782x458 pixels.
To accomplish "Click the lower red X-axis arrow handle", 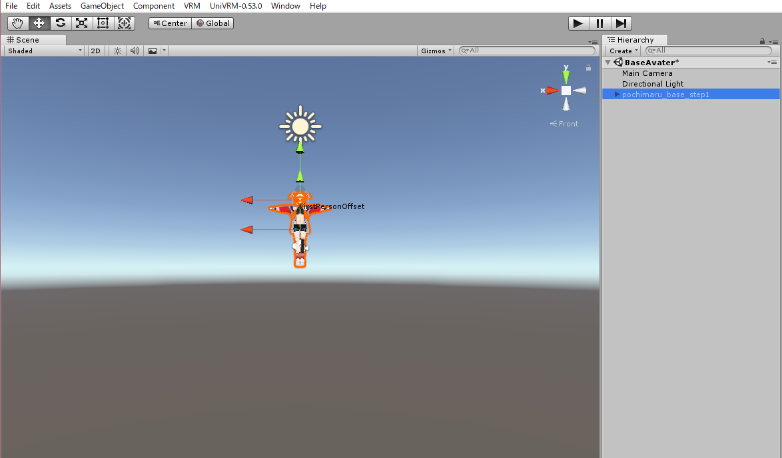I will pyautogui.click(x=247, y=229).
